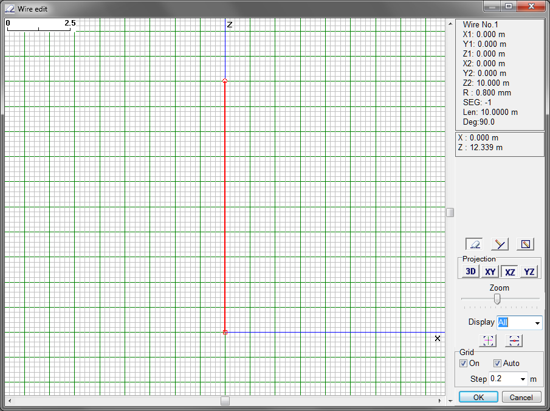Select the wire's bottom endpoint at the origin

tap(225, 332)
